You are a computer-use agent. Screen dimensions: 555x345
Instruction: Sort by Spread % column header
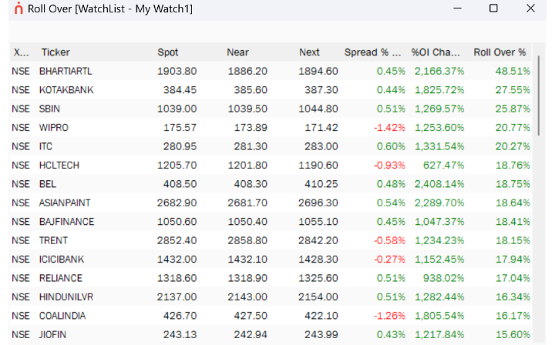(373, 52)
